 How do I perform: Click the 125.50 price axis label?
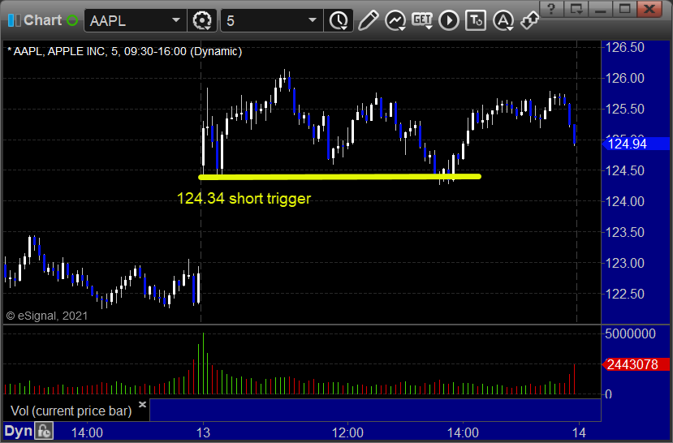coord(624,109)
